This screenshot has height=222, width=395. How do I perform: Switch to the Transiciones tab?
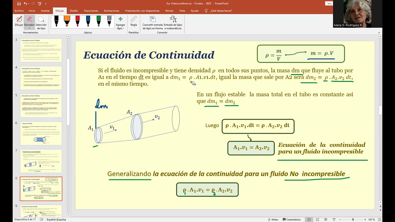(x=91, y=11)
